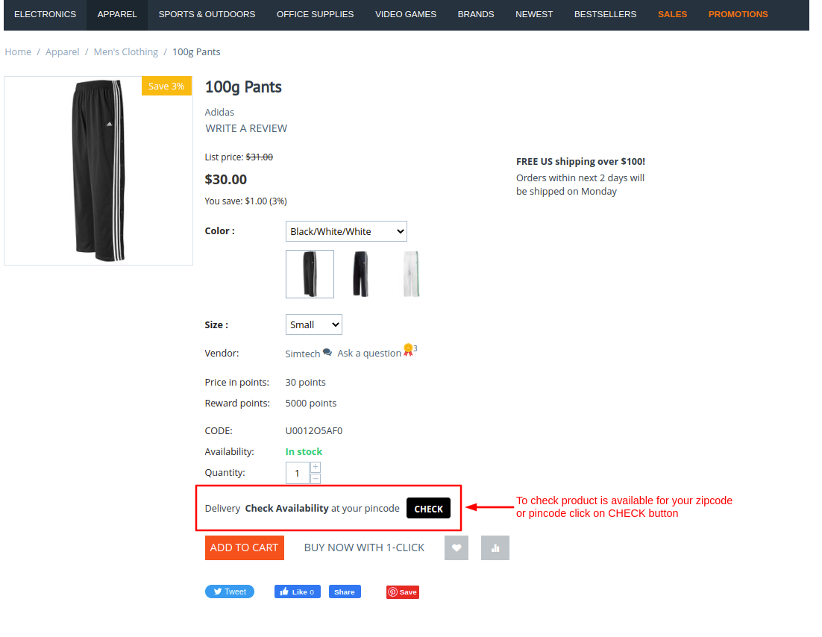822x637 pixels.
Task: Open Simtech vendor chat bubble icon
Action: pos(327,352)
